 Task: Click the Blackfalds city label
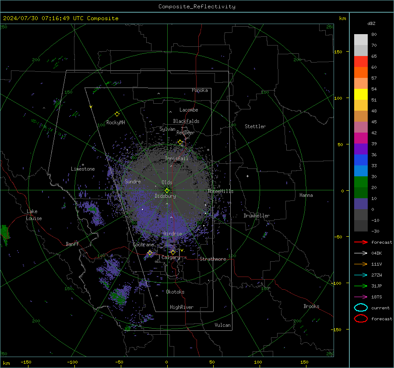point(186,121)
